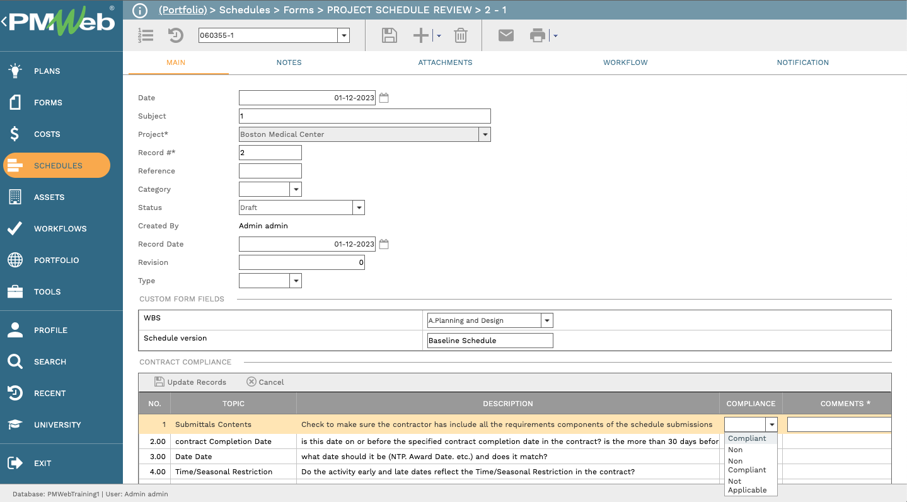Click the Exit label in the sidebar
907x502 pixels.
(43, 463)
